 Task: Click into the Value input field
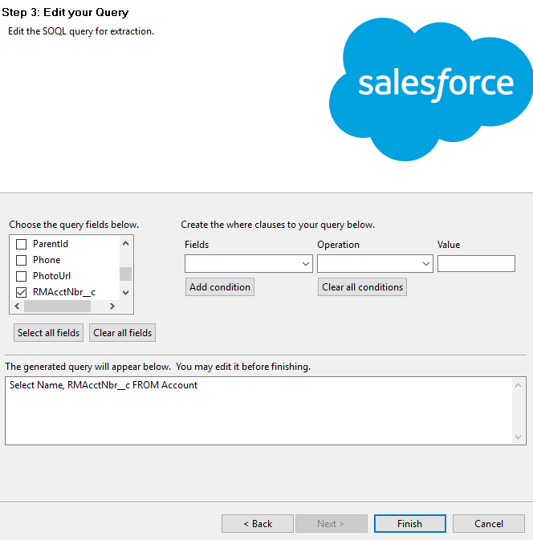click(x=476, y=264)
